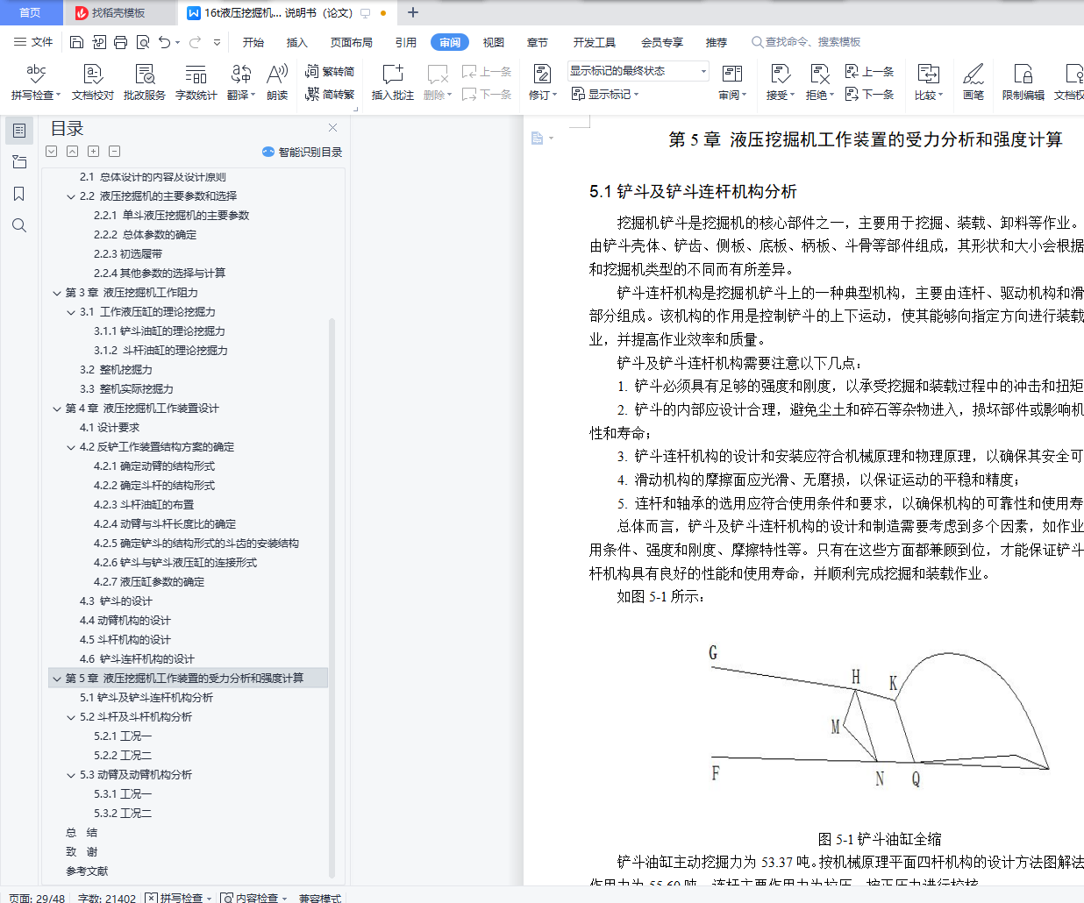Open the 文件 menu
The image size is (1084, 903).
[x=33, y=42]
